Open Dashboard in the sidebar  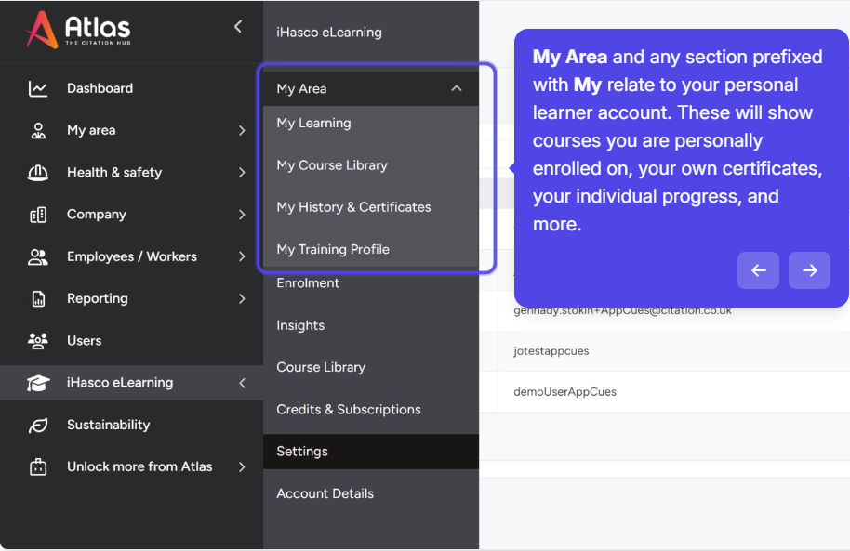pos(100,88)
